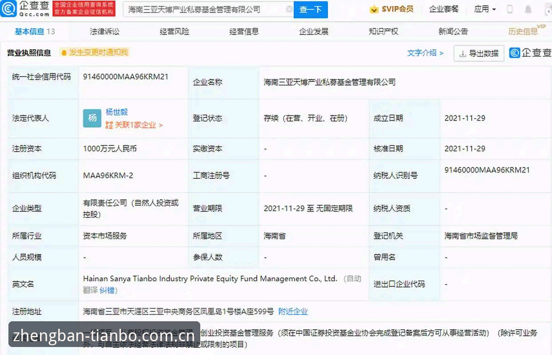
Task: Select the registered capital 1000万元人民币
Action: pyautogui.click(x=110, y=149)
